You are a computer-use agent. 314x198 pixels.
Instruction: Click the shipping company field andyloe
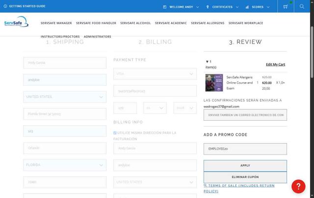tap(65, 80)
